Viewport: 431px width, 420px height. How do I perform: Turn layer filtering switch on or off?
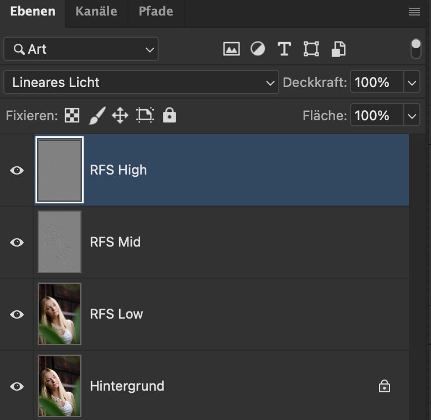[415, 49]
